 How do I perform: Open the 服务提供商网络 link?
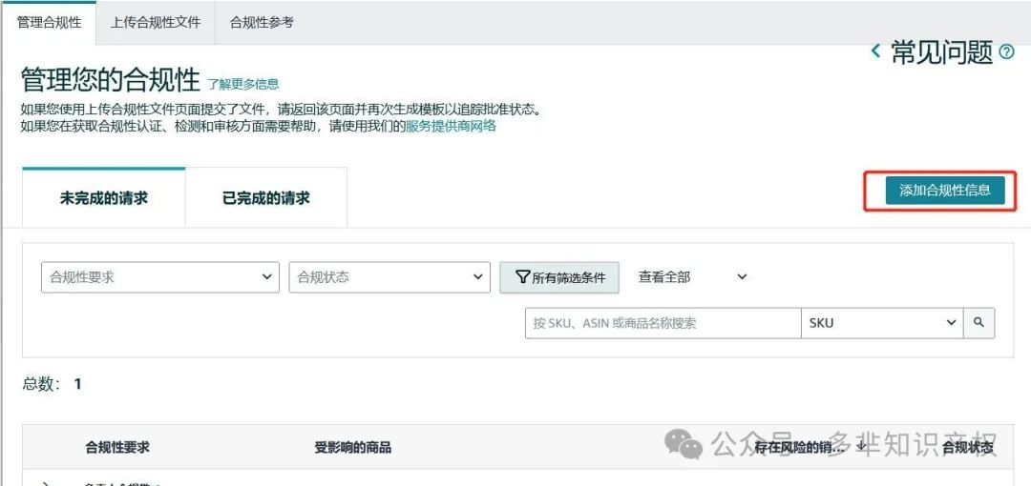(x=451, y=126)
